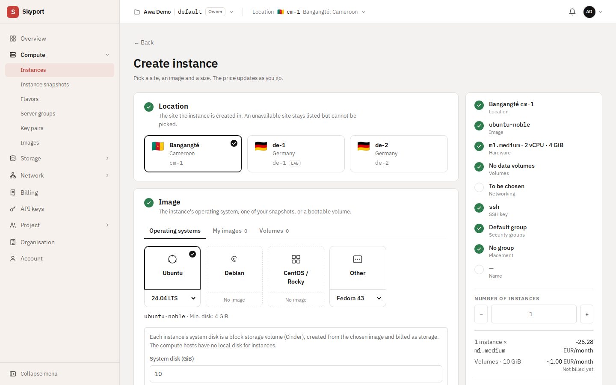The height and width of the screenshot is (385, 616).
Task: Open Flavors in the sidebar
Action: 60,99
